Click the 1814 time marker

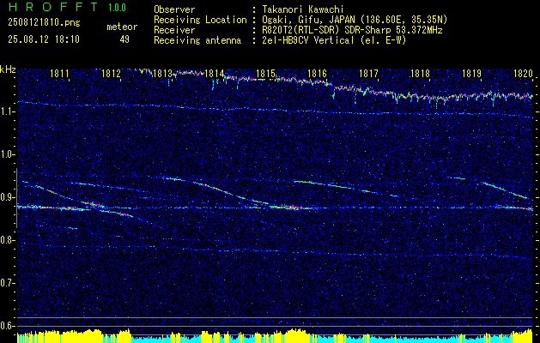[214, 73]
